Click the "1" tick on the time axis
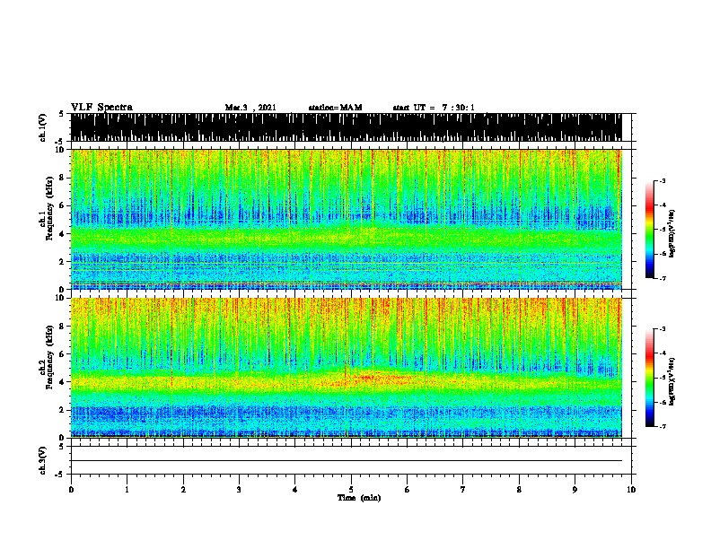This screenshot has width=711, height=549. tap(127, 490)
